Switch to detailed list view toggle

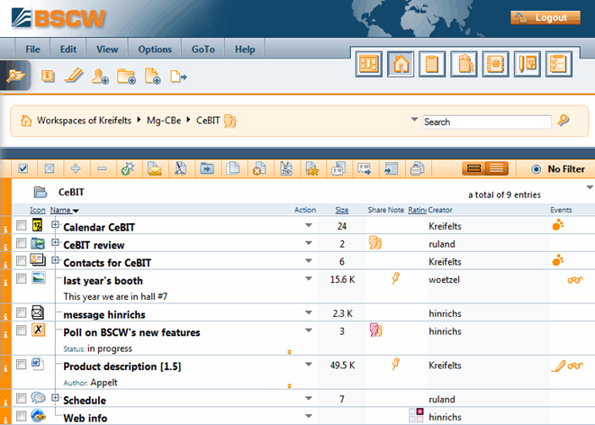point(497,168)
